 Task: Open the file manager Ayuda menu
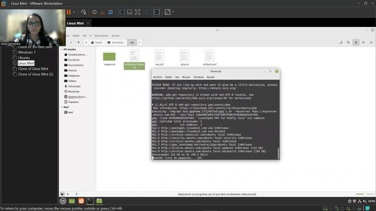tap(115, 36)
